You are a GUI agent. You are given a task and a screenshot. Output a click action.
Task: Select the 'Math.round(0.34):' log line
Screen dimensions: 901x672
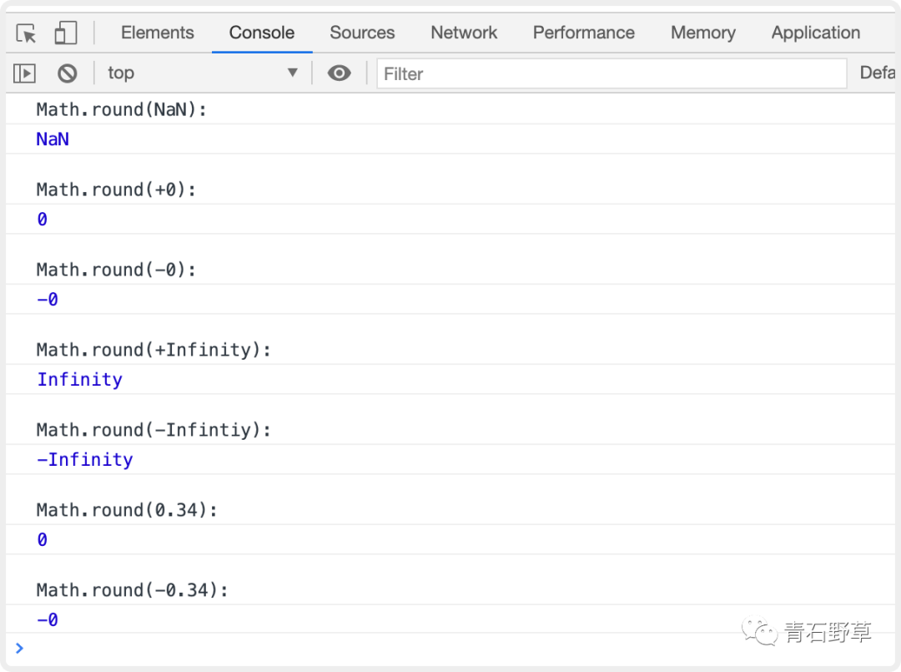pyautogui.click(x=127, y=509)
